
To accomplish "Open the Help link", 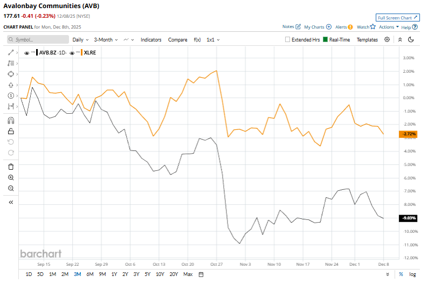I will (x=410, y=27).
